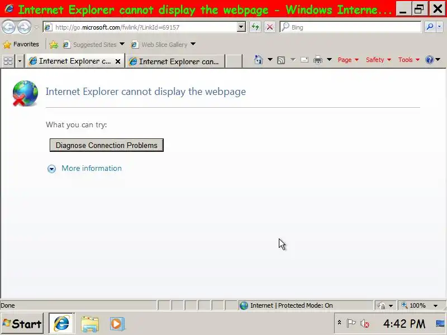Close the first Internet Explorer tab
Viewport: 447px width, 335px height.
pos(118,61)
